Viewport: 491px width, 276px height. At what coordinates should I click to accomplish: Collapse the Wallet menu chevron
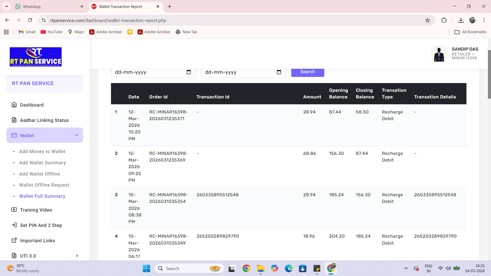click(x=76, y=135)
